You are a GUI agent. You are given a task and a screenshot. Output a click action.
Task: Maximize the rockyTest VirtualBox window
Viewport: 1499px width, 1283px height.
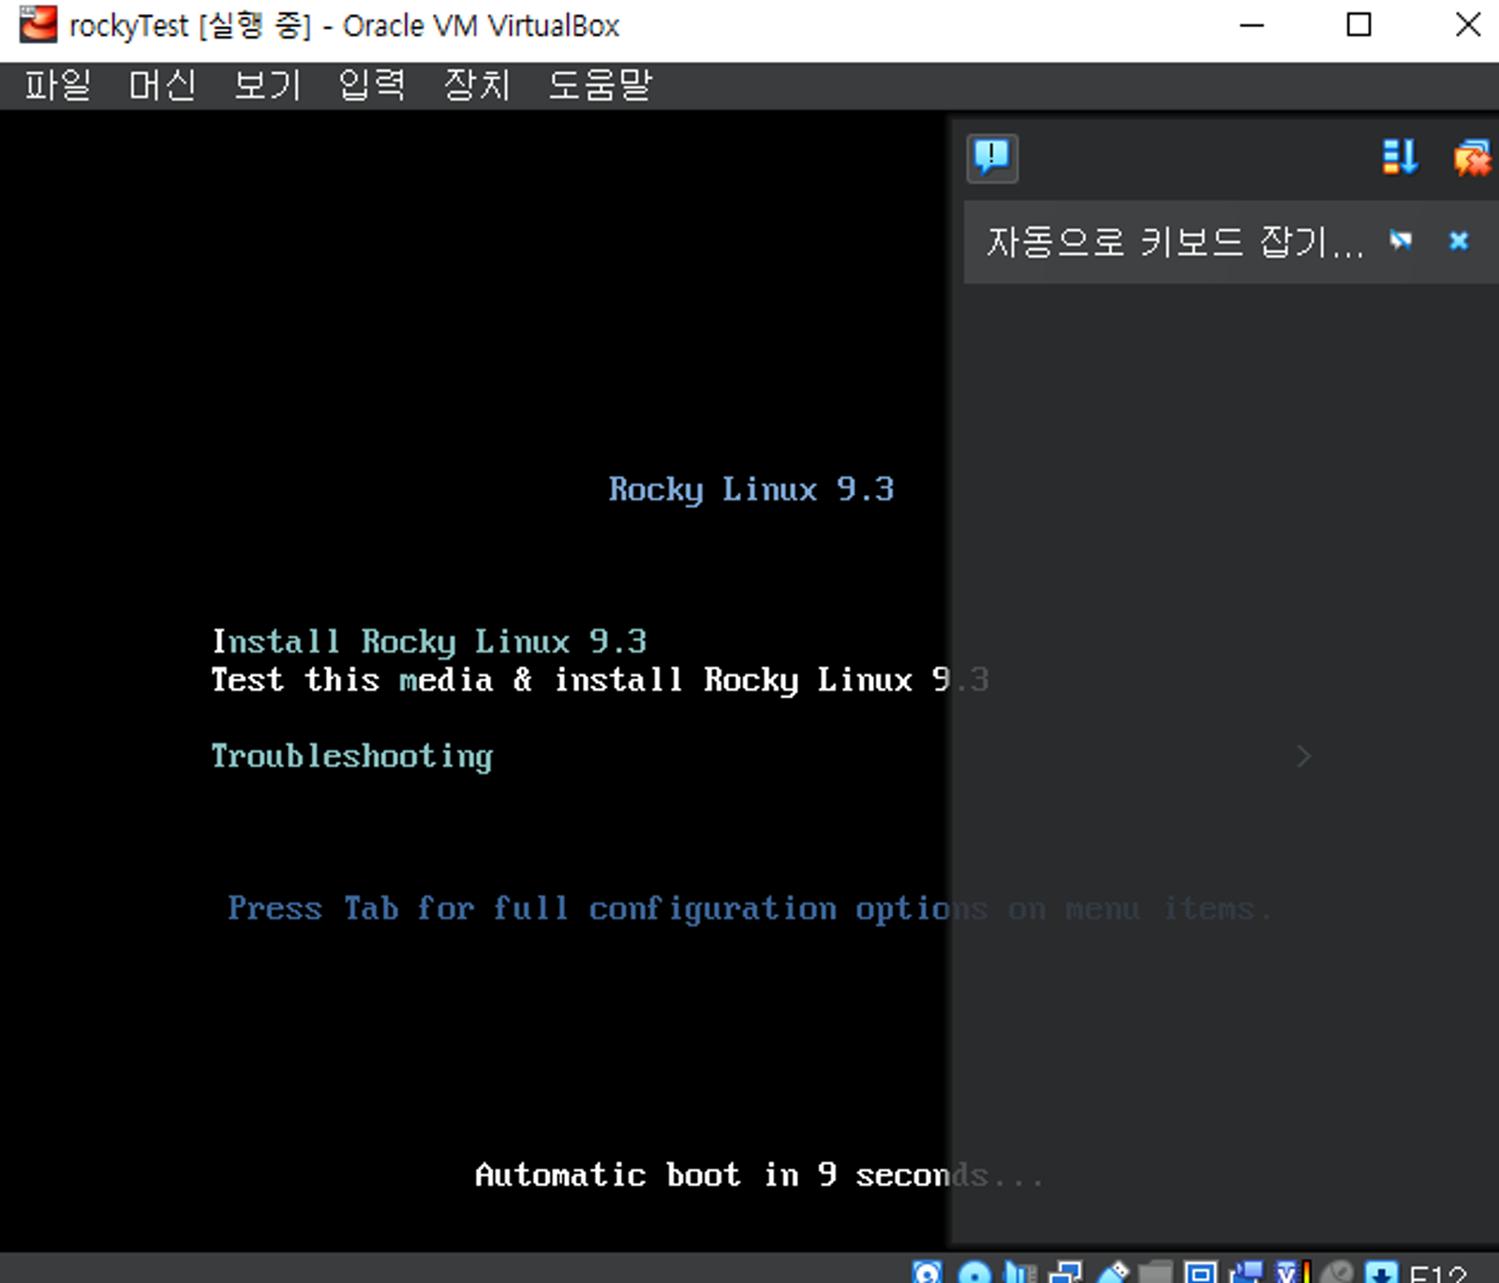1358,25
